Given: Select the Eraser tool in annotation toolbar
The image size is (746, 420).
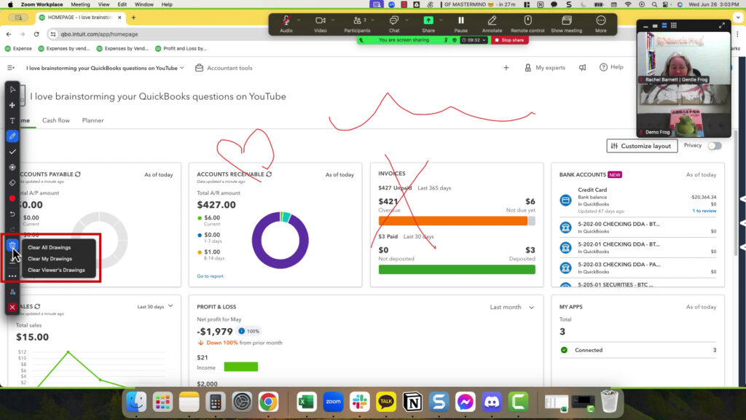Looking at the screenshot, I should (12, 182).
